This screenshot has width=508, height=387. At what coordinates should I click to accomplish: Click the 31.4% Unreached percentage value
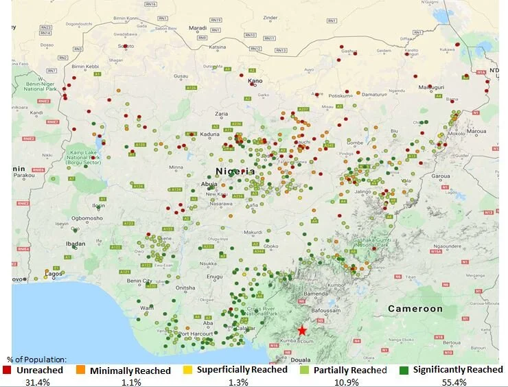pos(38,382)
